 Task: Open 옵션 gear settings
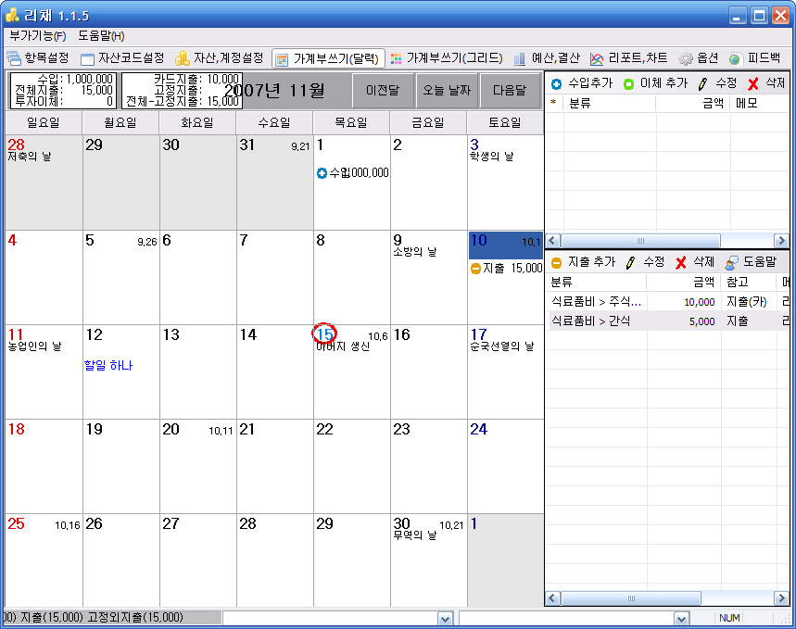pos(686,58)
